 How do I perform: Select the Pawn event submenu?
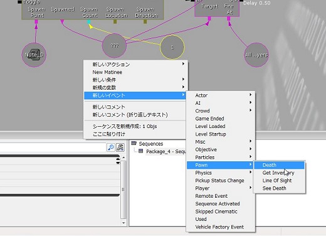pyautogui.click(x=221, y=165)
